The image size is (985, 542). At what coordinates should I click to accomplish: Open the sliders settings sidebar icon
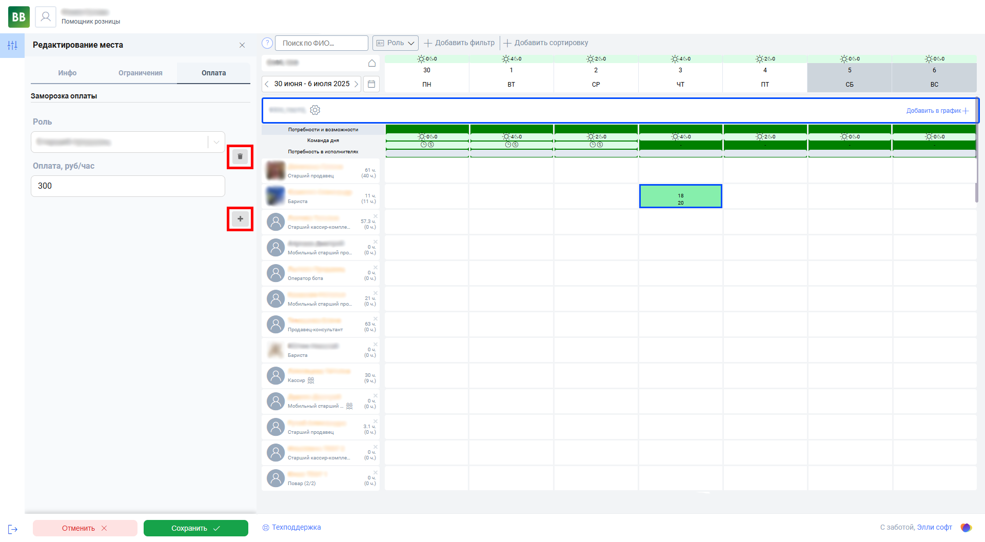[12, 46]
